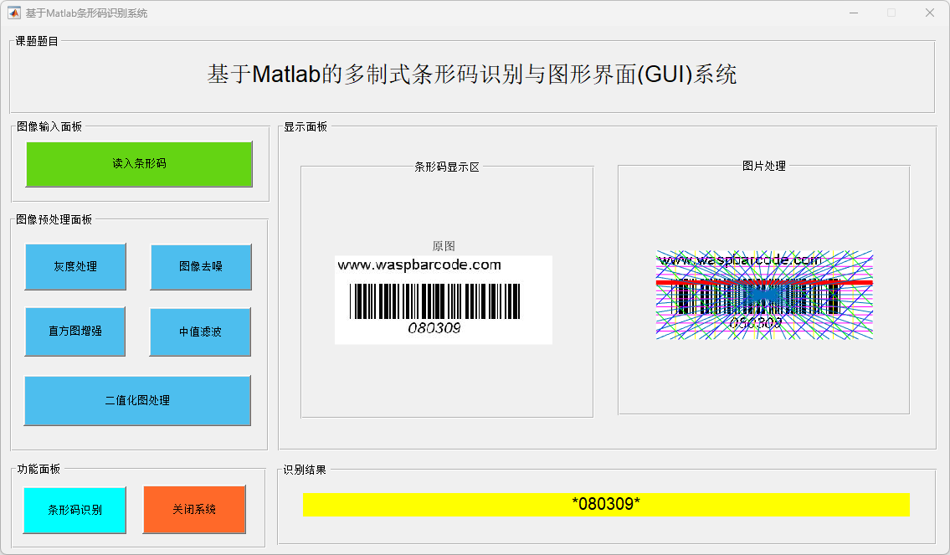Click the wide 二值化图处理 button
Viewport: 950px width, 555px height.
pos(137,400)
